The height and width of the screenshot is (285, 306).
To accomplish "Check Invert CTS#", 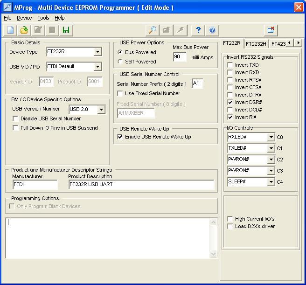I will tap(230, 87).
